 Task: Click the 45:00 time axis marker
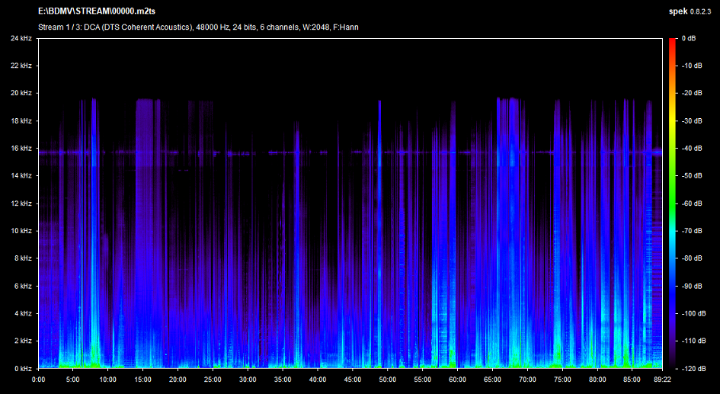tap(353, 379)
